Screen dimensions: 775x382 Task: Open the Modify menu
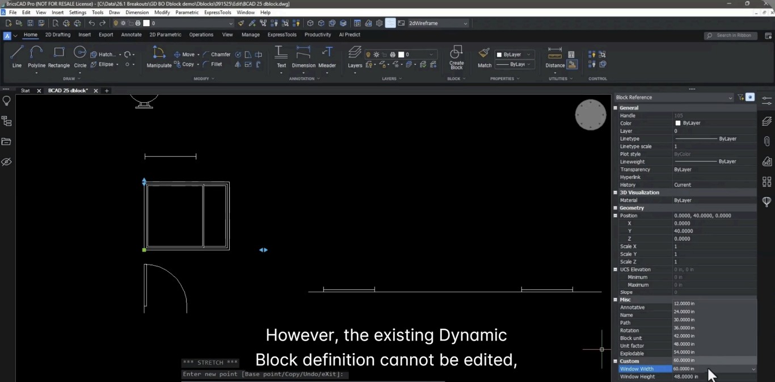162,12
